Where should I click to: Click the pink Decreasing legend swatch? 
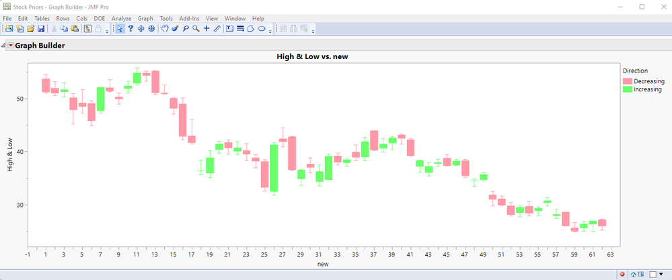628,81
